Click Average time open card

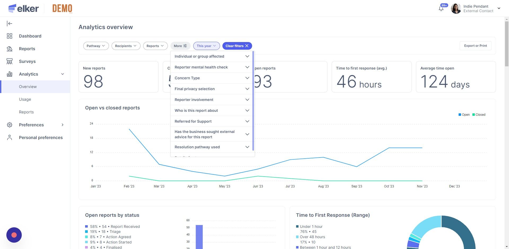456,77
